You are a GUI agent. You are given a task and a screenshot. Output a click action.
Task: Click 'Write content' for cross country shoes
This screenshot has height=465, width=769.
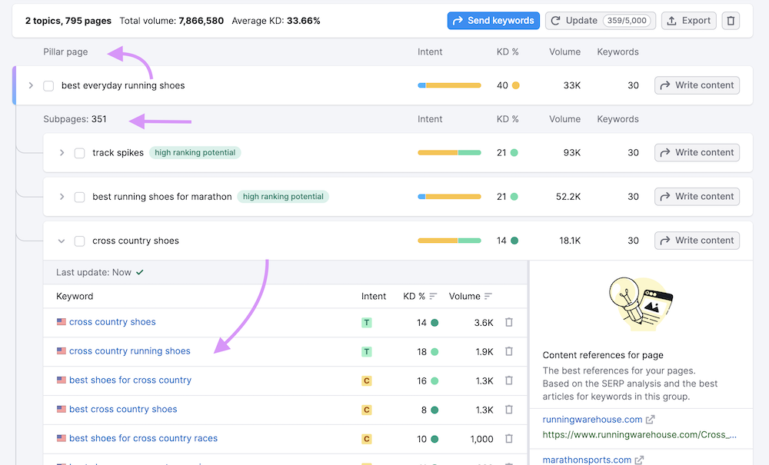click(x=697, y=240)
